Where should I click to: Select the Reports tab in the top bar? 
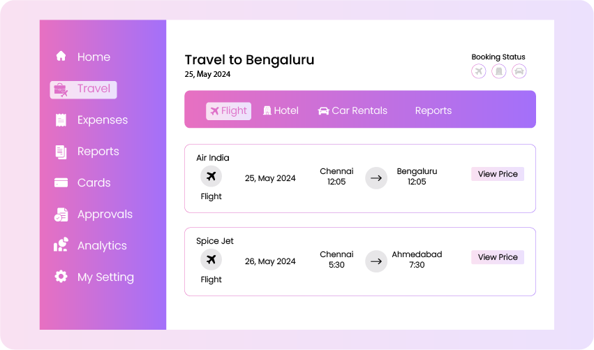[433, 110]
